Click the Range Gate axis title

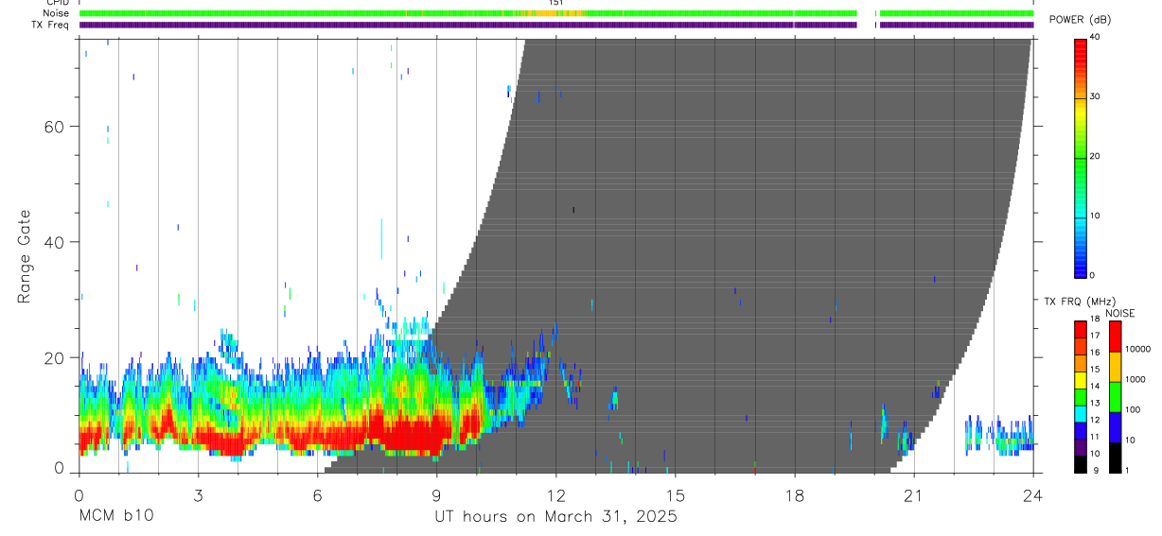[24, 258]
